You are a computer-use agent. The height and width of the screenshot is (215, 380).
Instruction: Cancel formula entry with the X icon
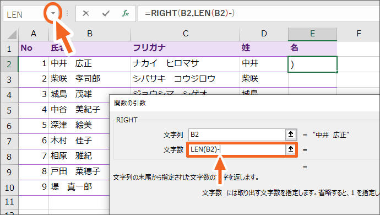tap(86, 13)
